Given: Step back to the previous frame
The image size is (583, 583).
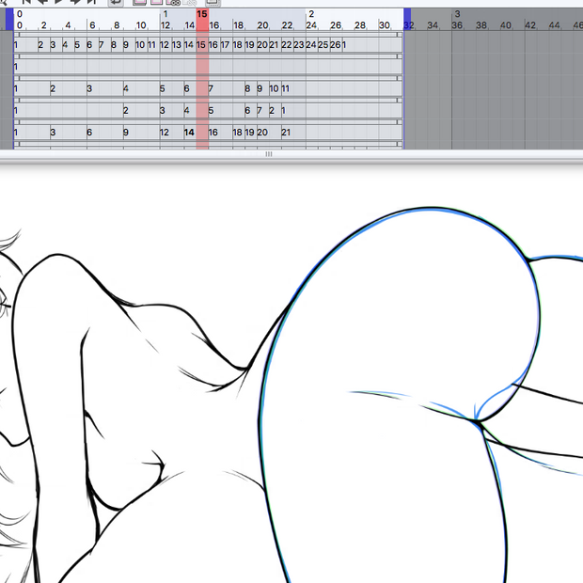Looking at the screenshot, I should click(42, 2).
